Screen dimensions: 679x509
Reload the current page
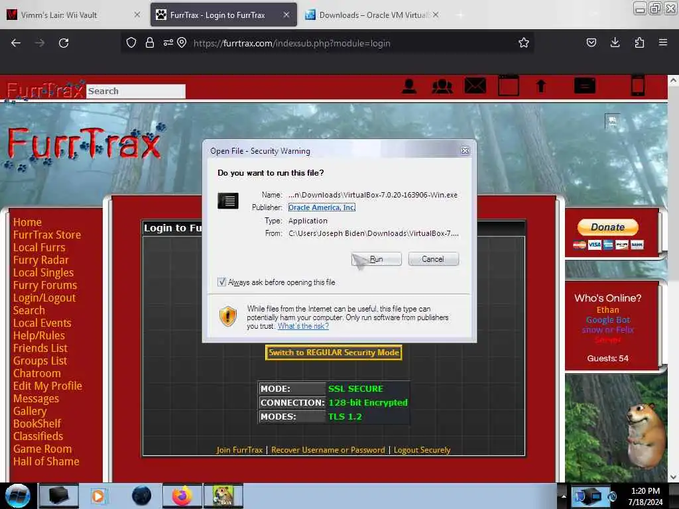click(x=64, y=43)
